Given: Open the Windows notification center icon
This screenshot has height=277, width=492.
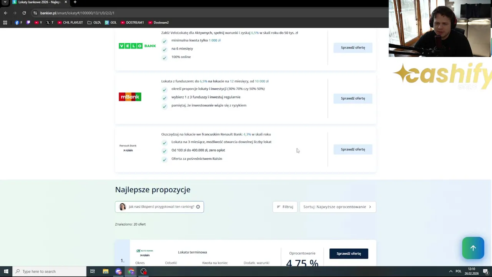Looking at the screenshot, I should 486,271.
